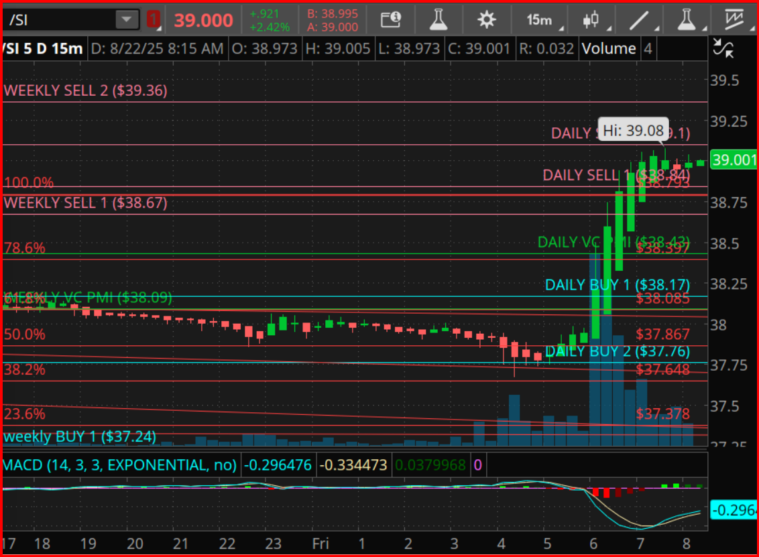Click the Hi: 39.08 price bubble
Viewport: 759px width, 557px height.
[x=633, y=129]
